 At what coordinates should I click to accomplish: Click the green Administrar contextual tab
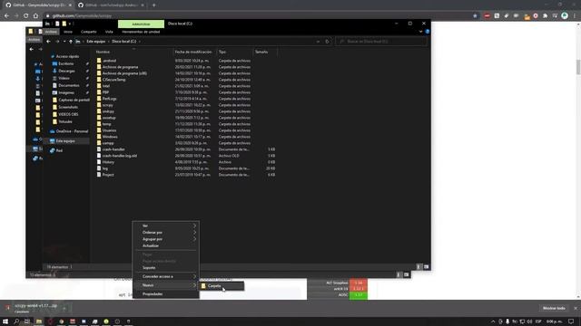click(x=141, y=24)
